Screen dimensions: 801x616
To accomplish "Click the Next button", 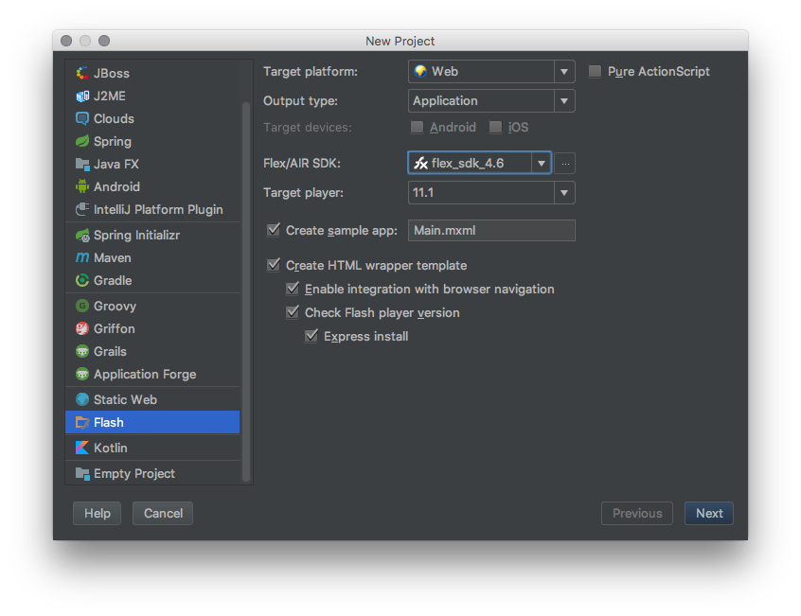I will pos(709,513).
